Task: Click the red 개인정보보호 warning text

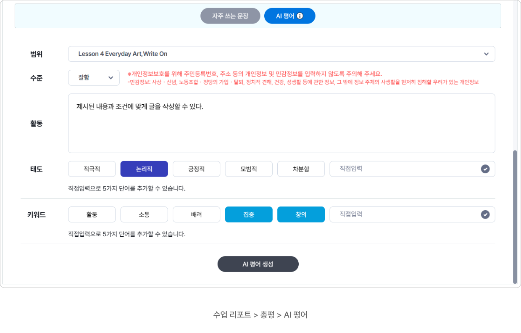Action: pyautogui.click(x=255, y=74)
